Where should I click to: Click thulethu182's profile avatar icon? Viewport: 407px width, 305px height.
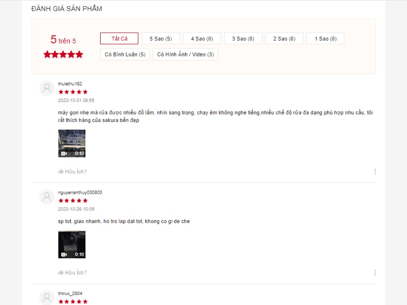[x=47, y=88]
